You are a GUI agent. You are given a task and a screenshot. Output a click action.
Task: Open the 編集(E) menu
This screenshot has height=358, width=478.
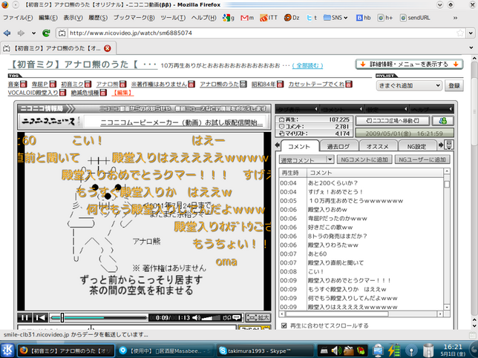click(x=48, y=18)
